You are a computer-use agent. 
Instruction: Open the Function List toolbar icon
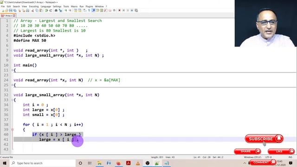pyautogui.click(x=106, y=10)
